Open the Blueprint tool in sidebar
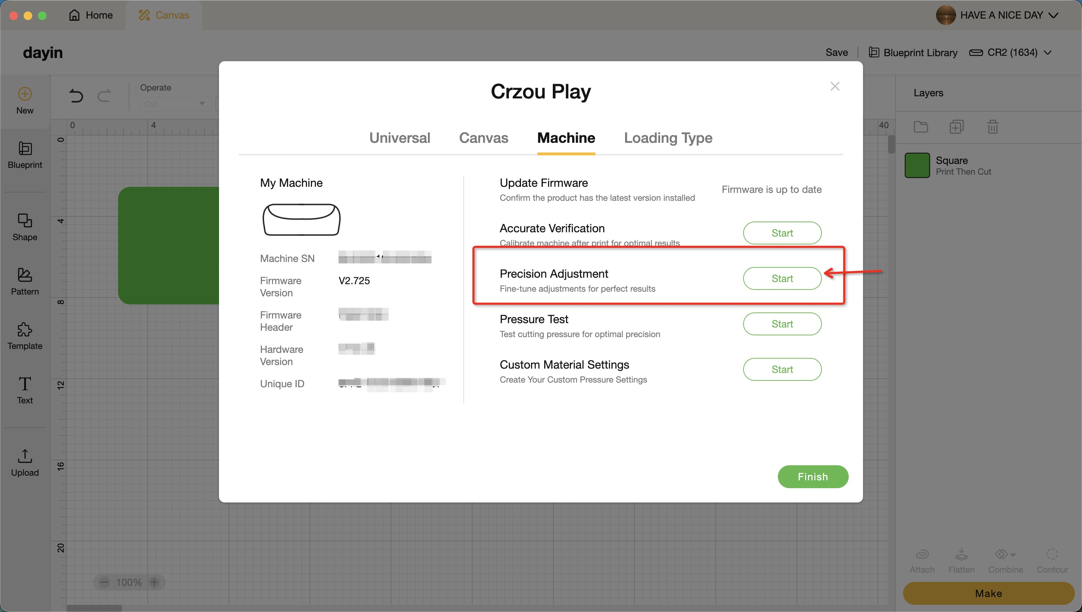Screen dimensions: 1082x612 tap(25, 155)
